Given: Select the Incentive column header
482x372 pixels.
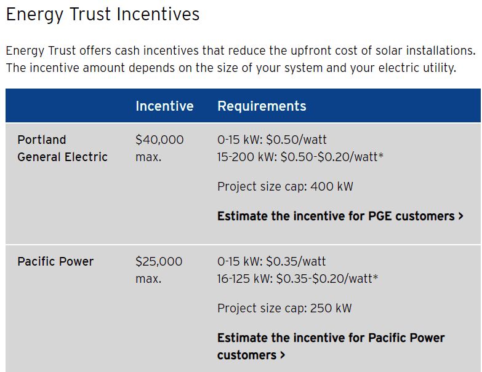Looking at the screenshot, I should [164, 106].
